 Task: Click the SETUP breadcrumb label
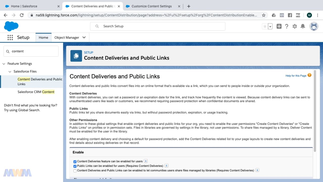pyautogui.click(x=89, y=52)
